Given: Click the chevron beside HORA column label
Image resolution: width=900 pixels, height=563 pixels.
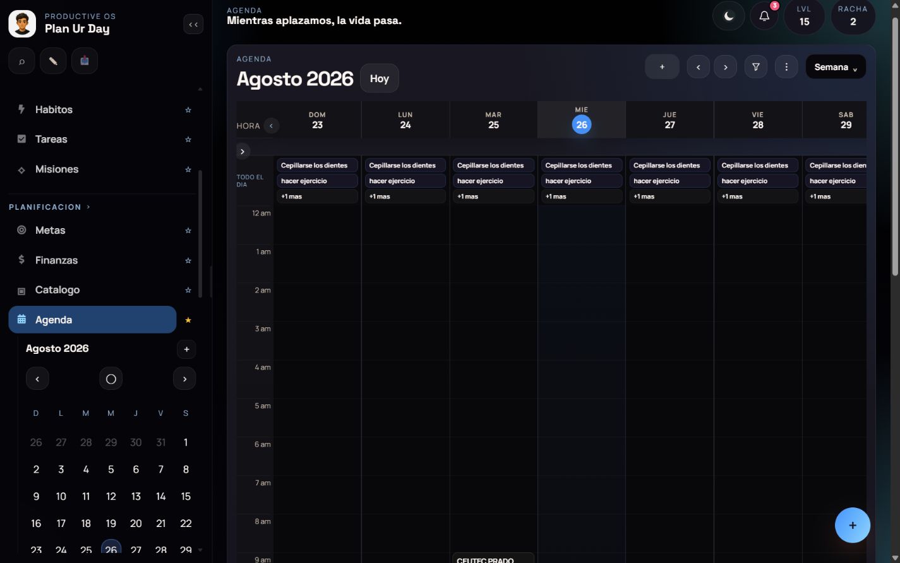Looking at the screenshot, I should click(x=272, y=126).
